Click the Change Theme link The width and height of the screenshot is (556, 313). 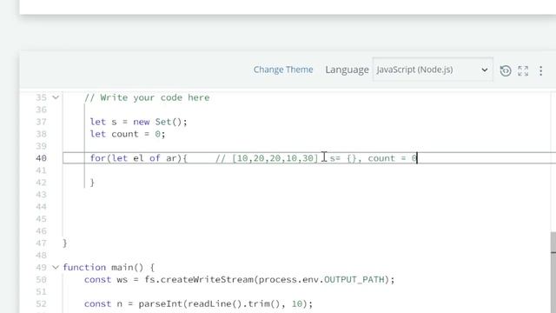(283, 70)
